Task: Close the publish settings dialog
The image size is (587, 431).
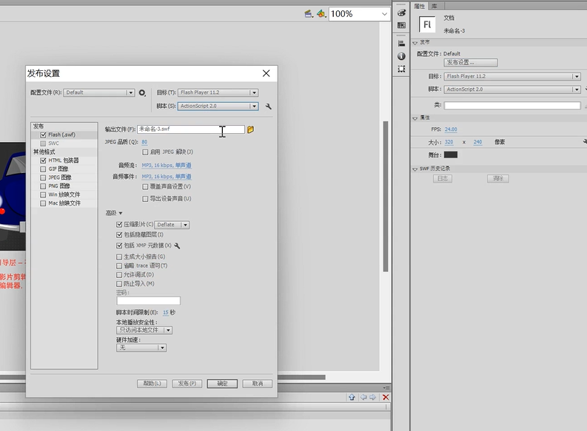Action: coord(266,73)
